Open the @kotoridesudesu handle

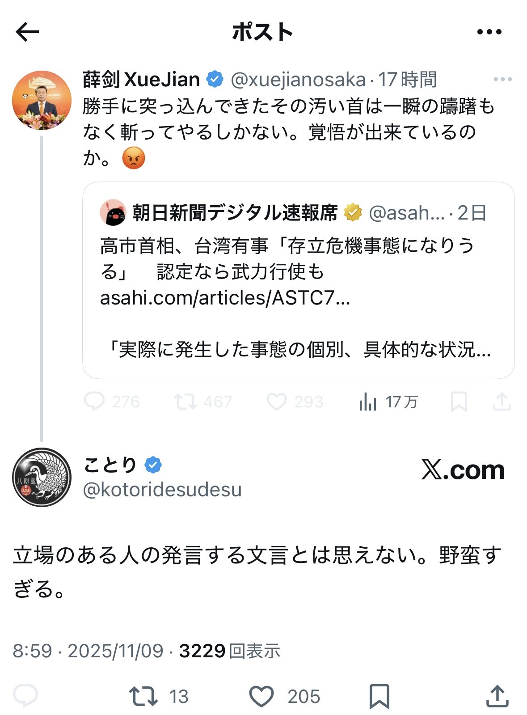tap(162, 490)
